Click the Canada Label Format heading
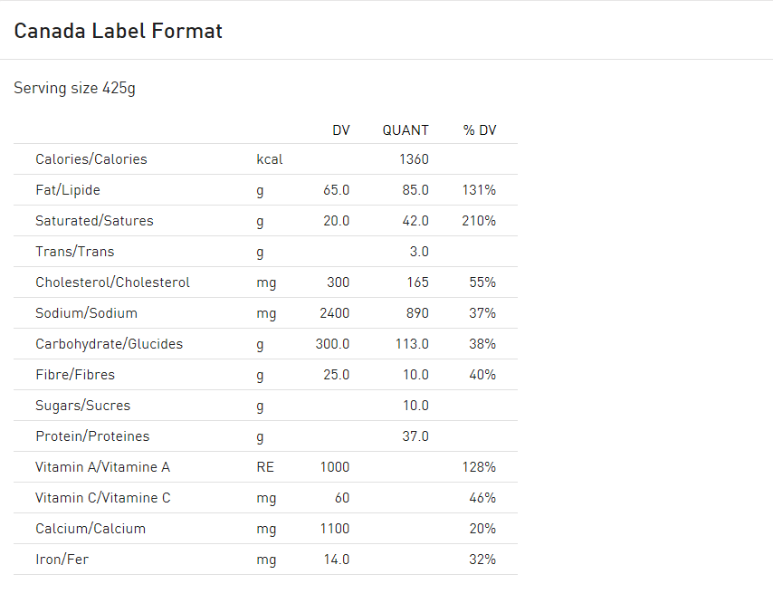This screenshot has width=773, height=603. point(118,31)
